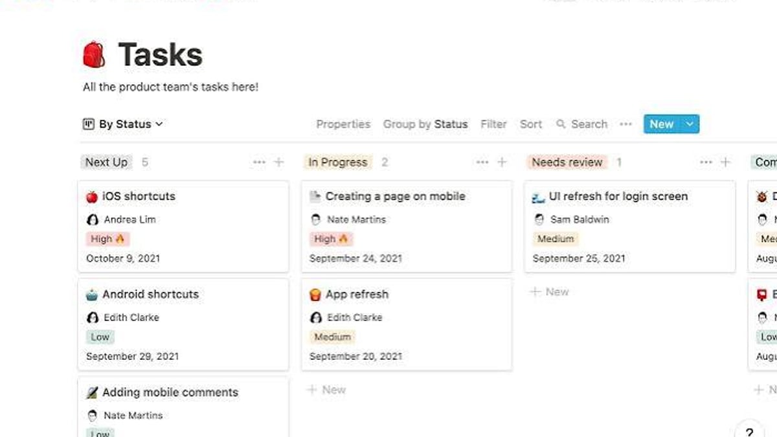The width and height of the screenshot is (777, 437).
Task: Click In Progress card count 2
Action: click(x=385, y=162)
